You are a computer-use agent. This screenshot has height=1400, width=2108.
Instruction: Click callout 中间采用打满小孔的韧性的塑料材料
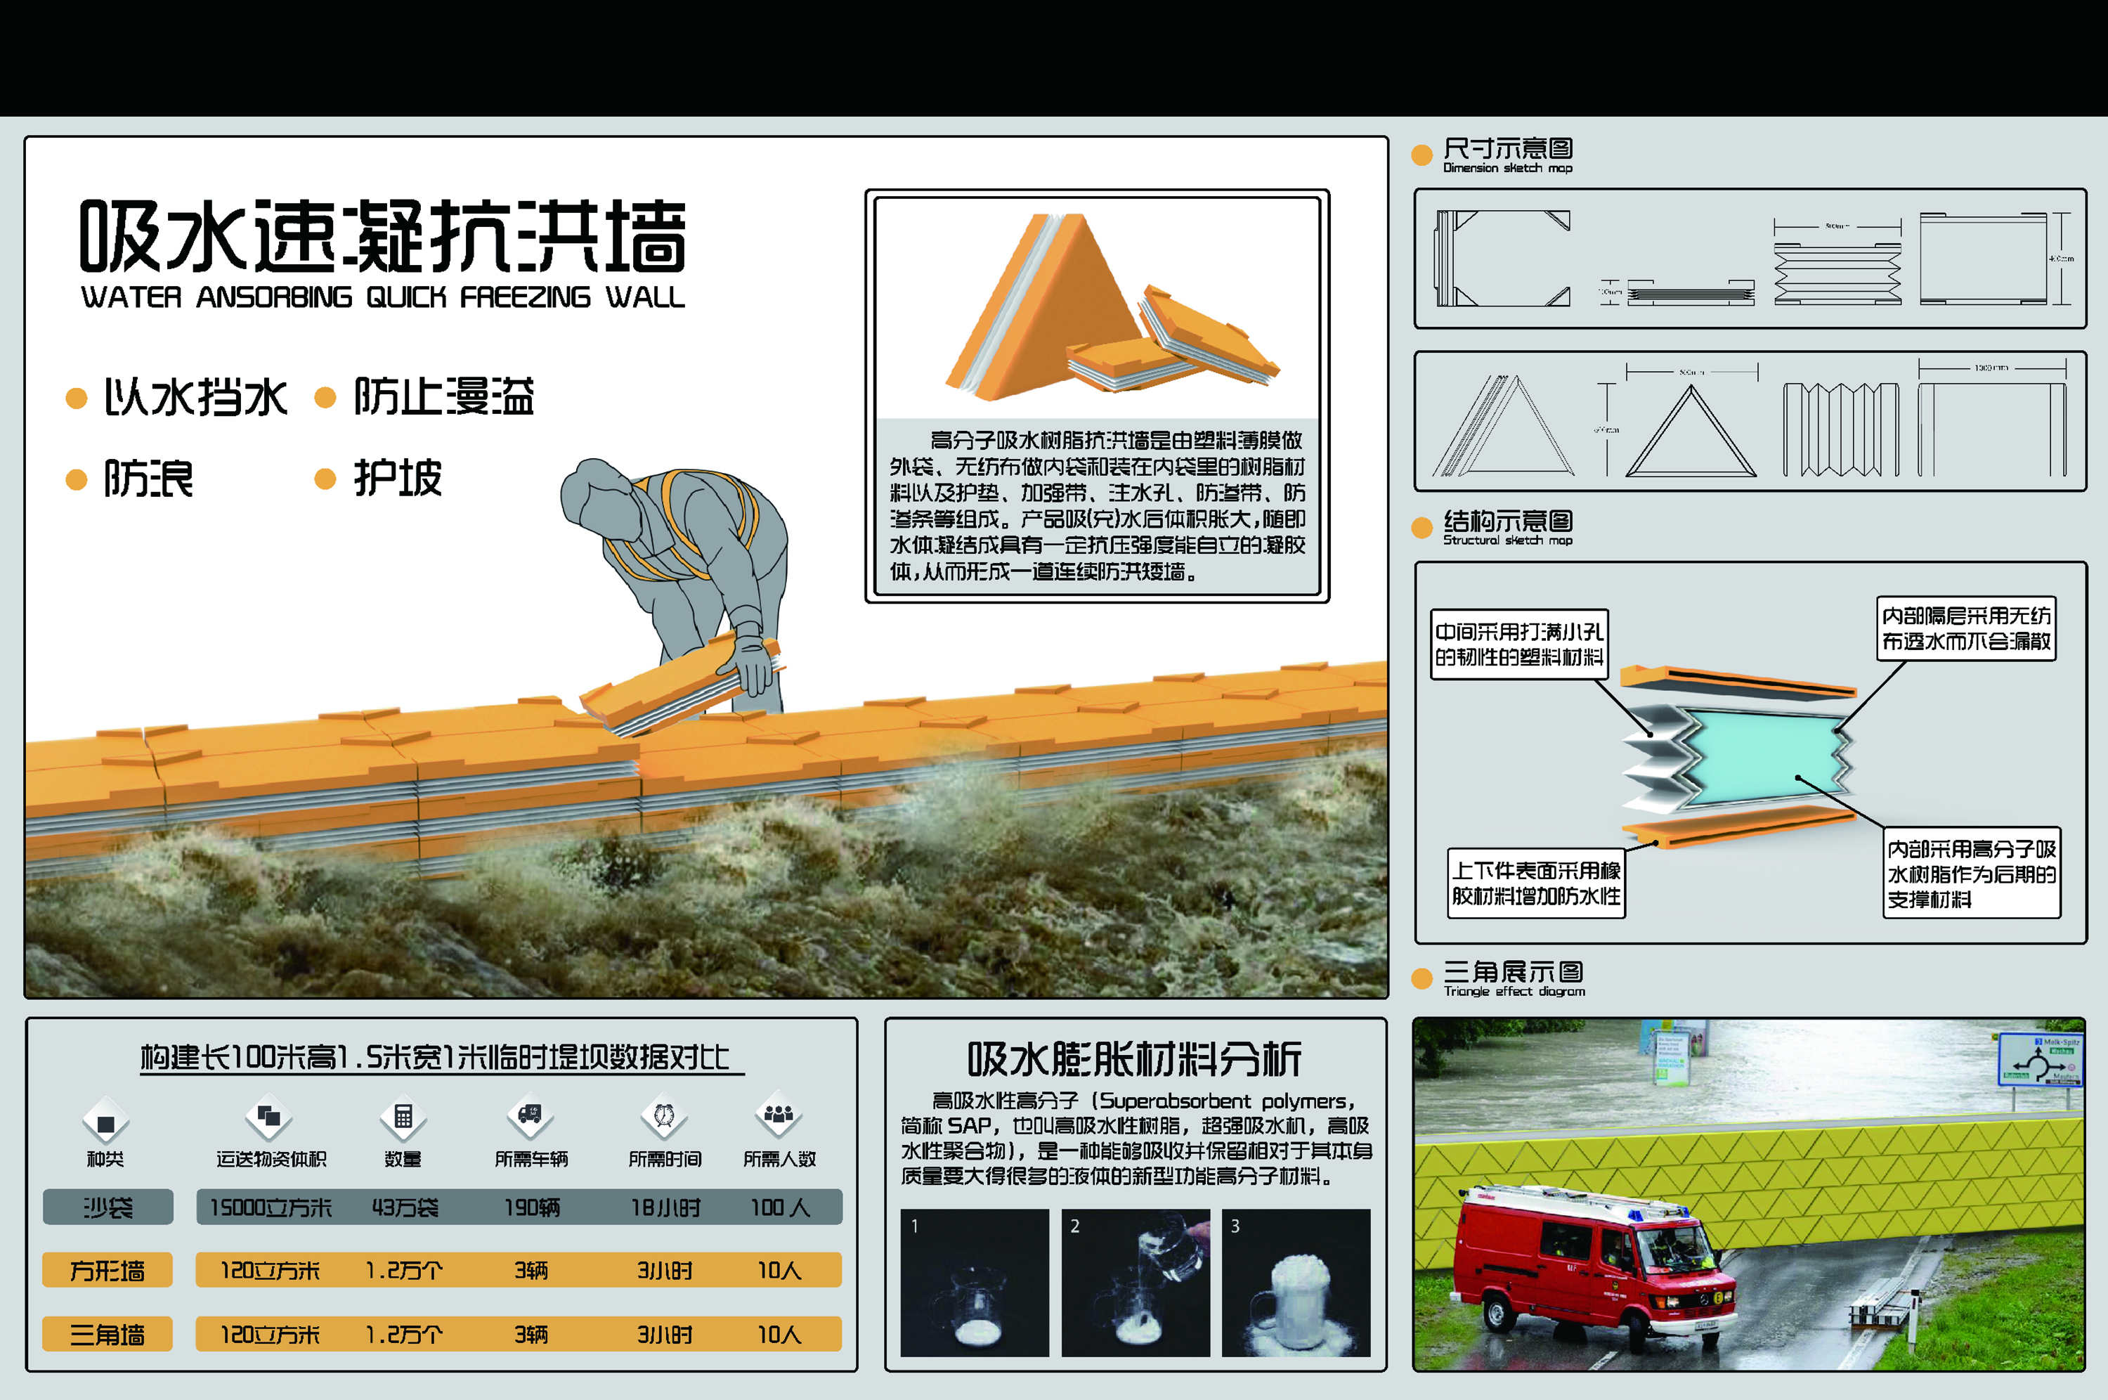tap(1519, 644)
